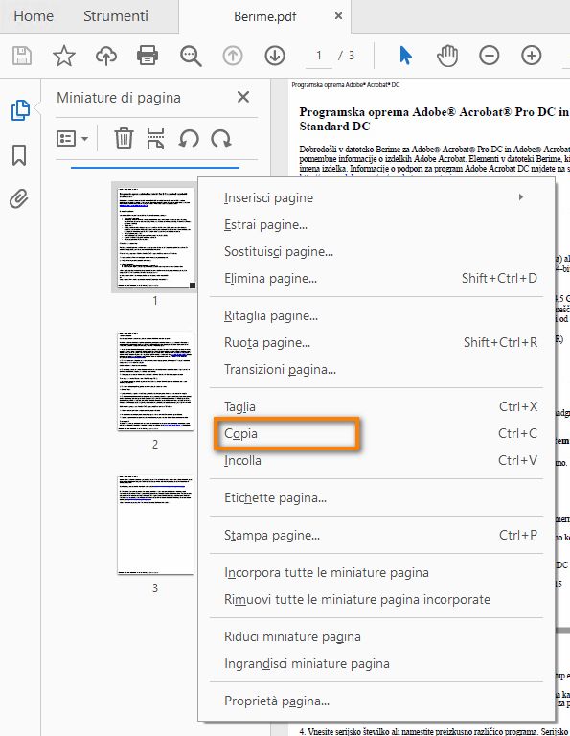Click the Save file floppy icon
The height and width of the screenshot is (736, 570).
(22, 56)
